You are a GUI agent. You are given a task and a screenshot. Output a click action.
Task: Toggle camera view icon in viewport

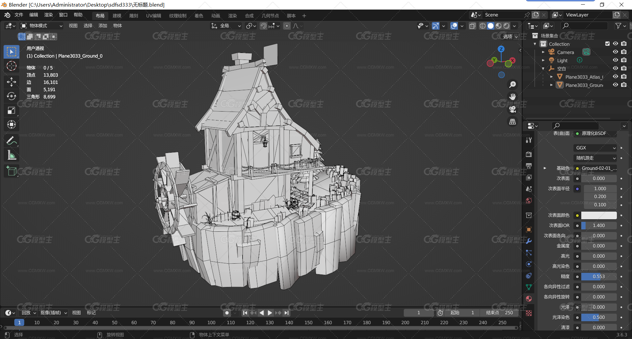point(513,109)
